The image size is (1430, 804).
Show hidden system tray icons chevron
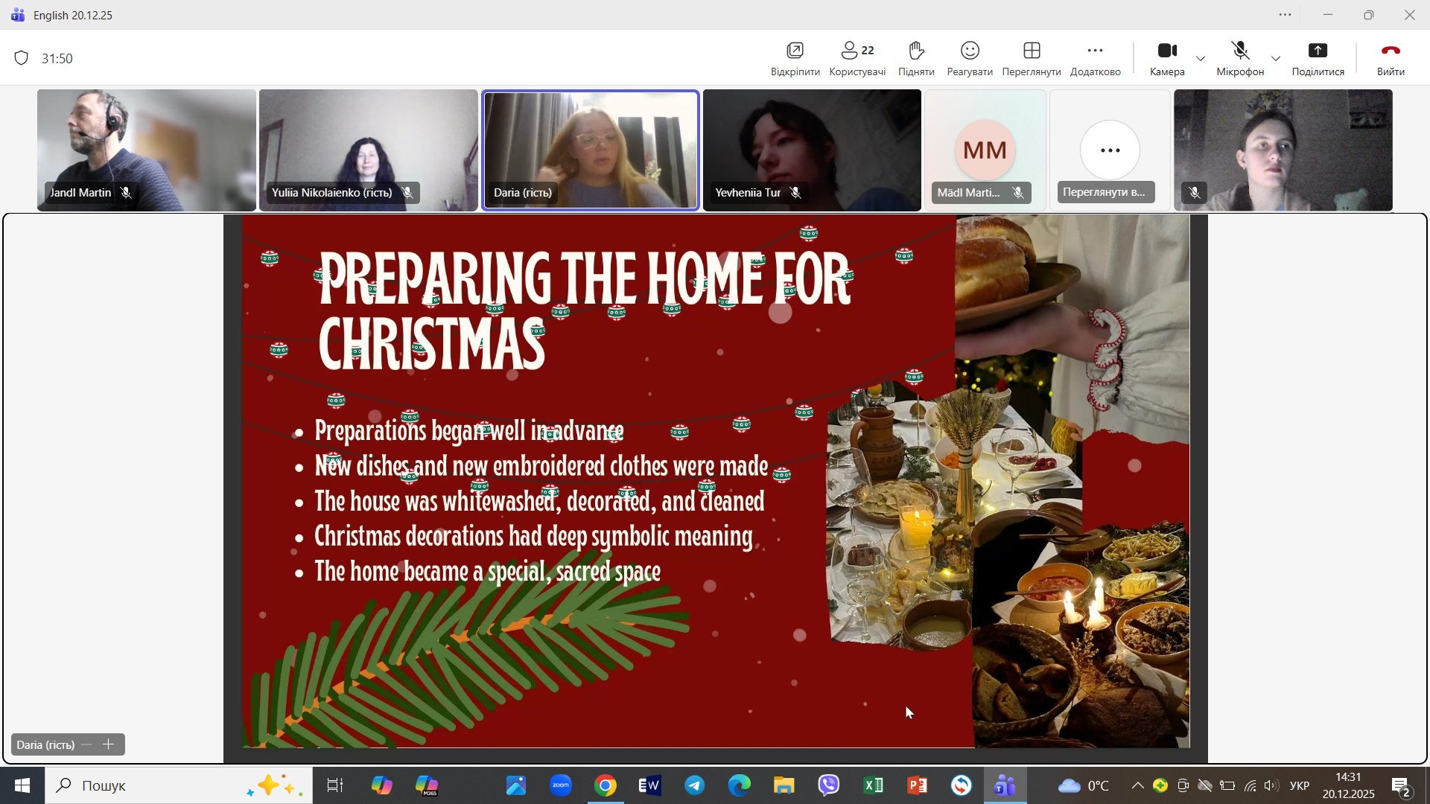1137,785
